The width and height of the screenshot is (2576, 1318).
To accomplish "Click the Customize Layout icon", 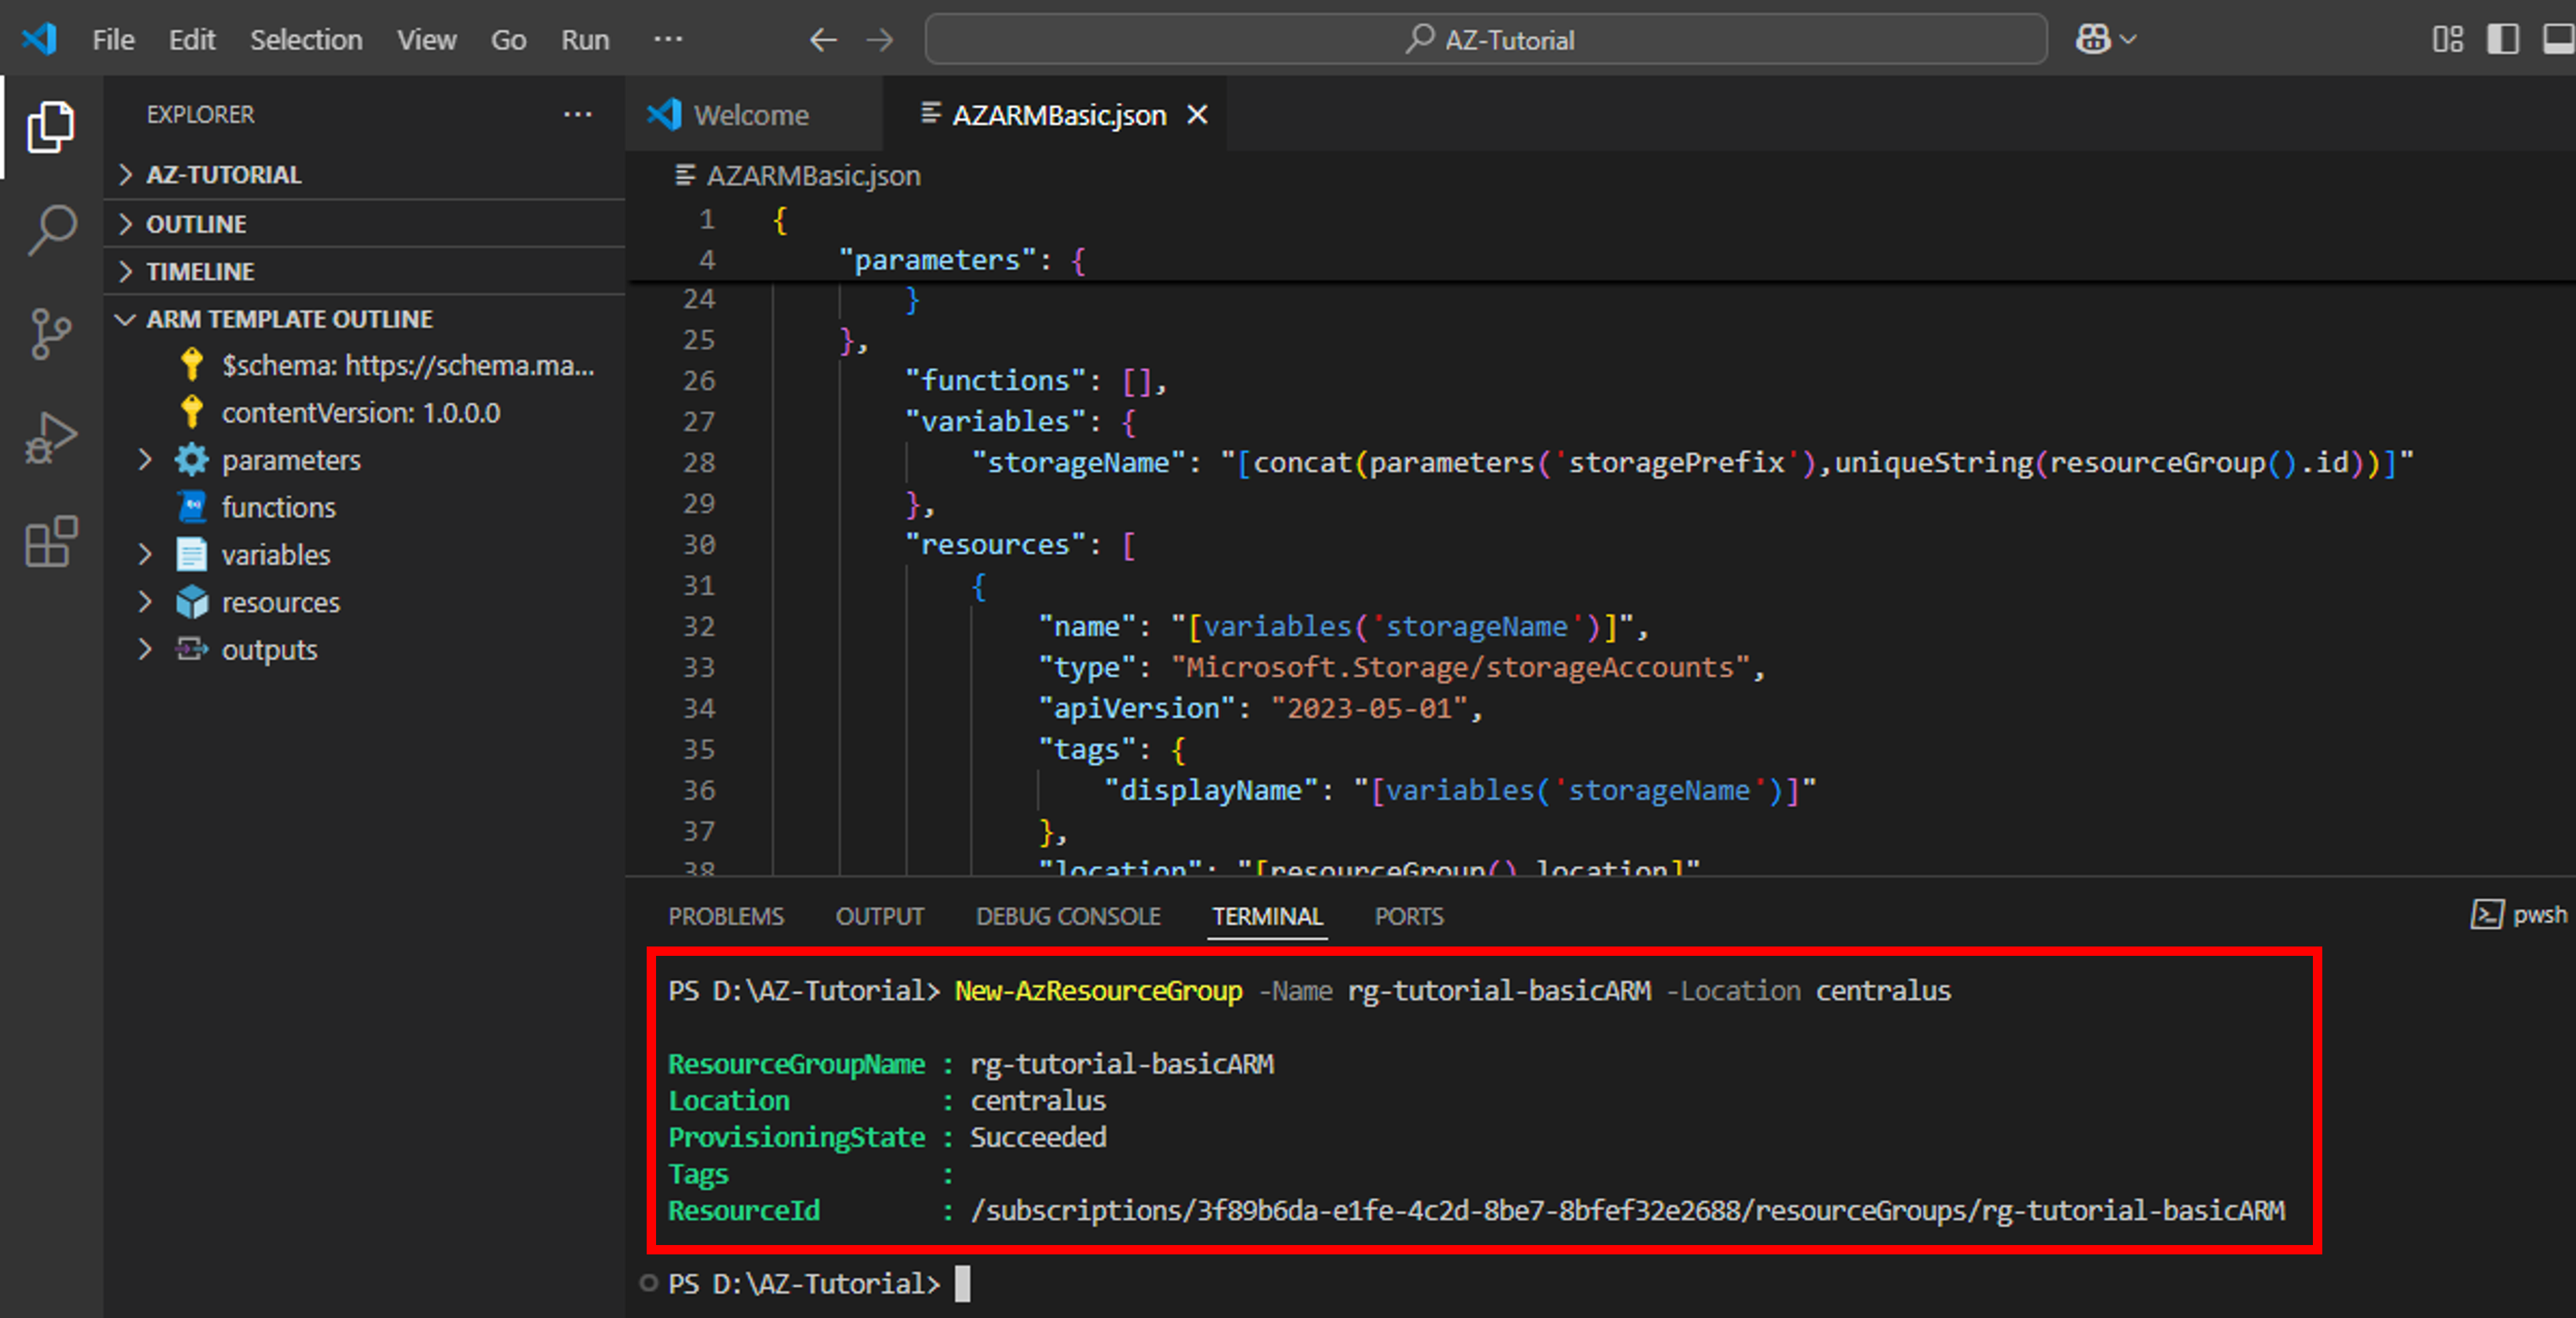I will [x=2447, y=40].
